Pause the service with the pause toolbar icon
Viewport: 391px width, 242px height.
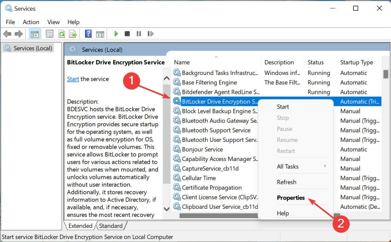(139, 34)
